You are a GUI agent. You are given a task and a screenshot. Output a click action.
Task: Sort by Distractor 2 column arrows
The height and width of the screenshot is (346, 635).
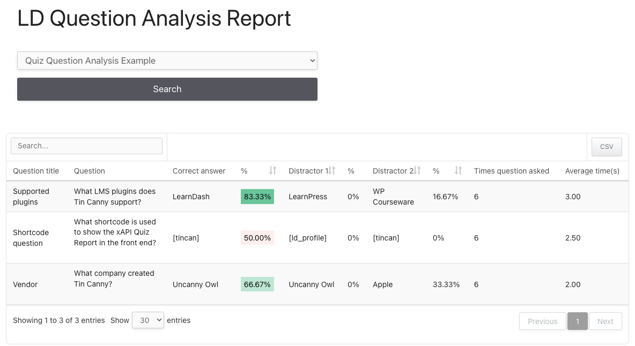[417, 171]
